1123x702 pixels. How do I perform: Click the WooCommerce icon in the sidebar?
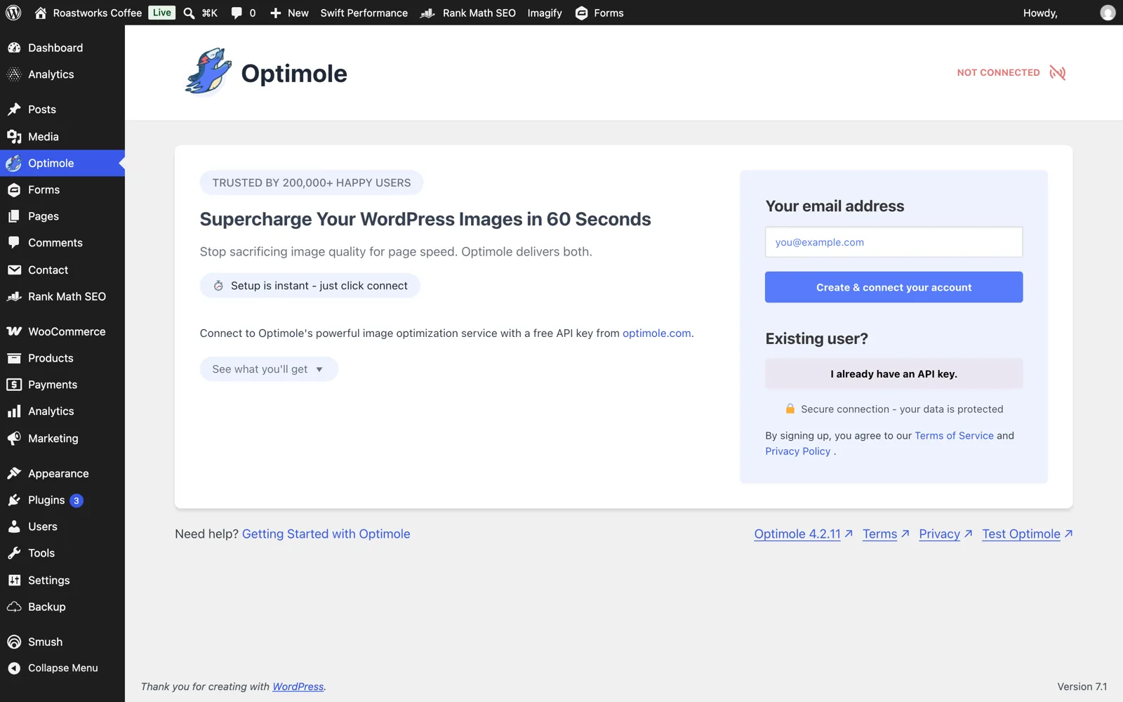pos(14,331)
